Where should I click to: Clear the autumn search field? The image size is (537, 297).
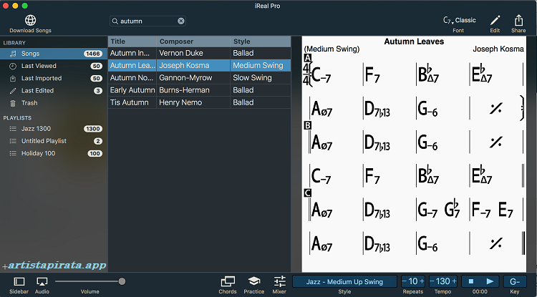pos(181,21)
